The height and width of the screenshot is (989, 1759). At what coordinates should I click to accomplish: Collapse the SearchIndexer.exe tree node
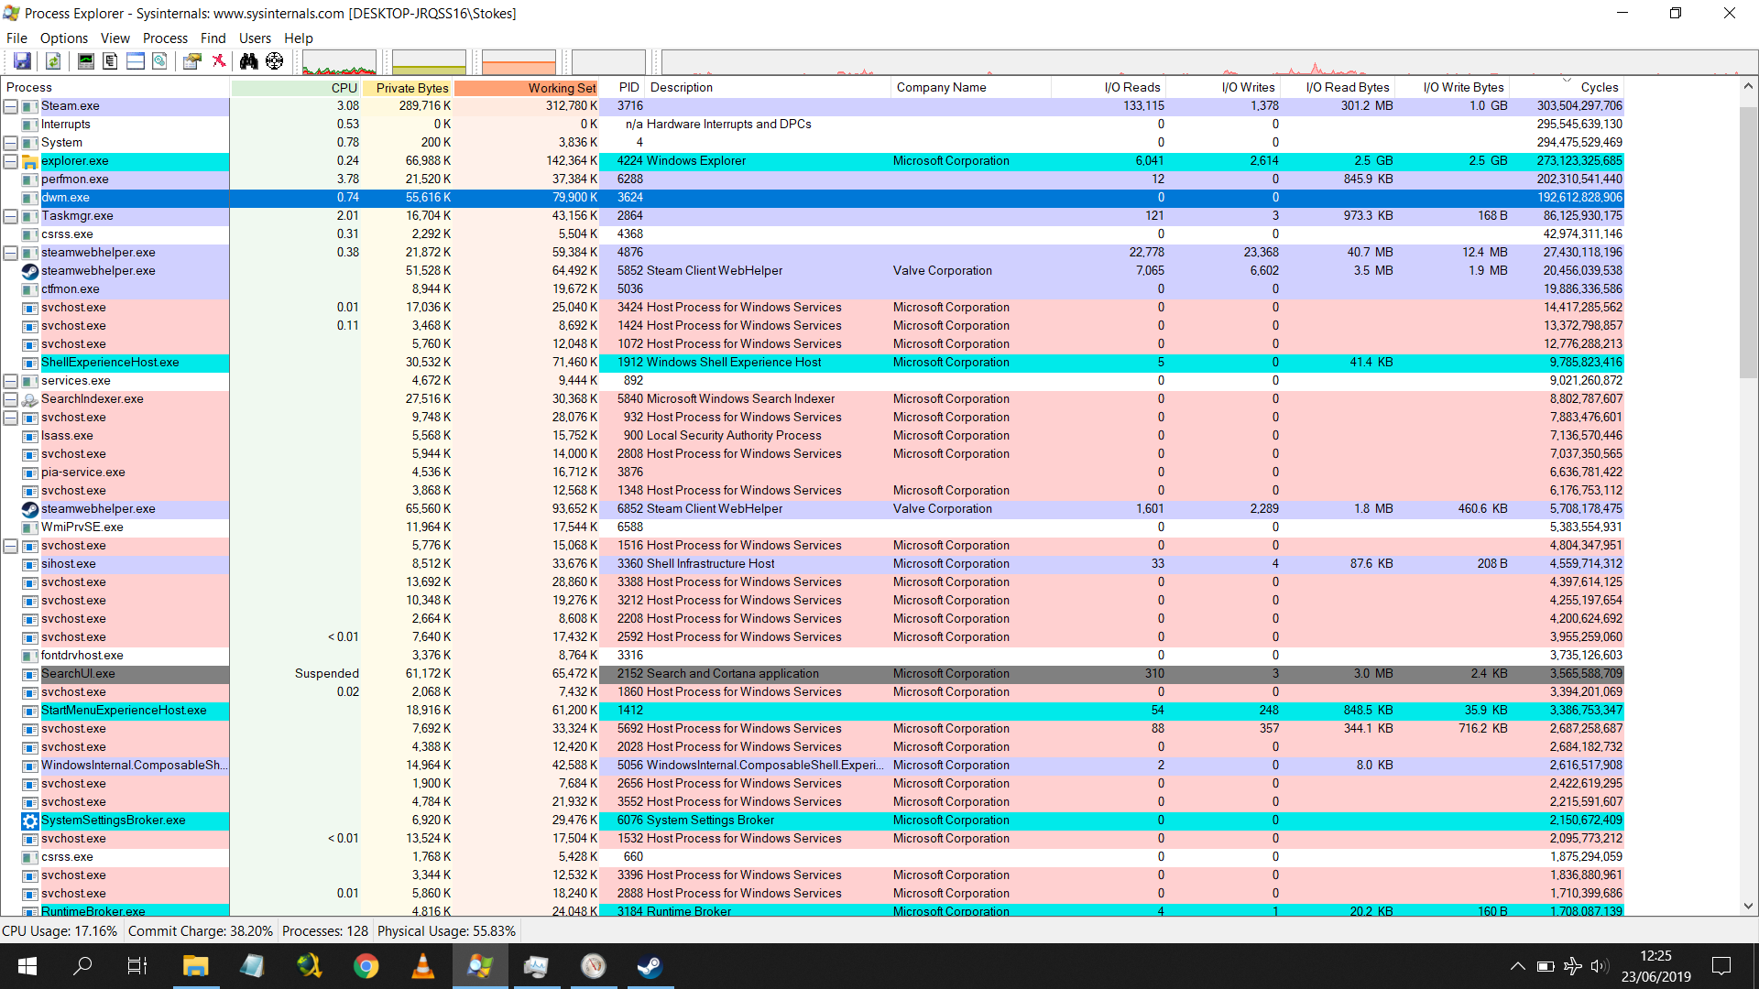point(11,399)
